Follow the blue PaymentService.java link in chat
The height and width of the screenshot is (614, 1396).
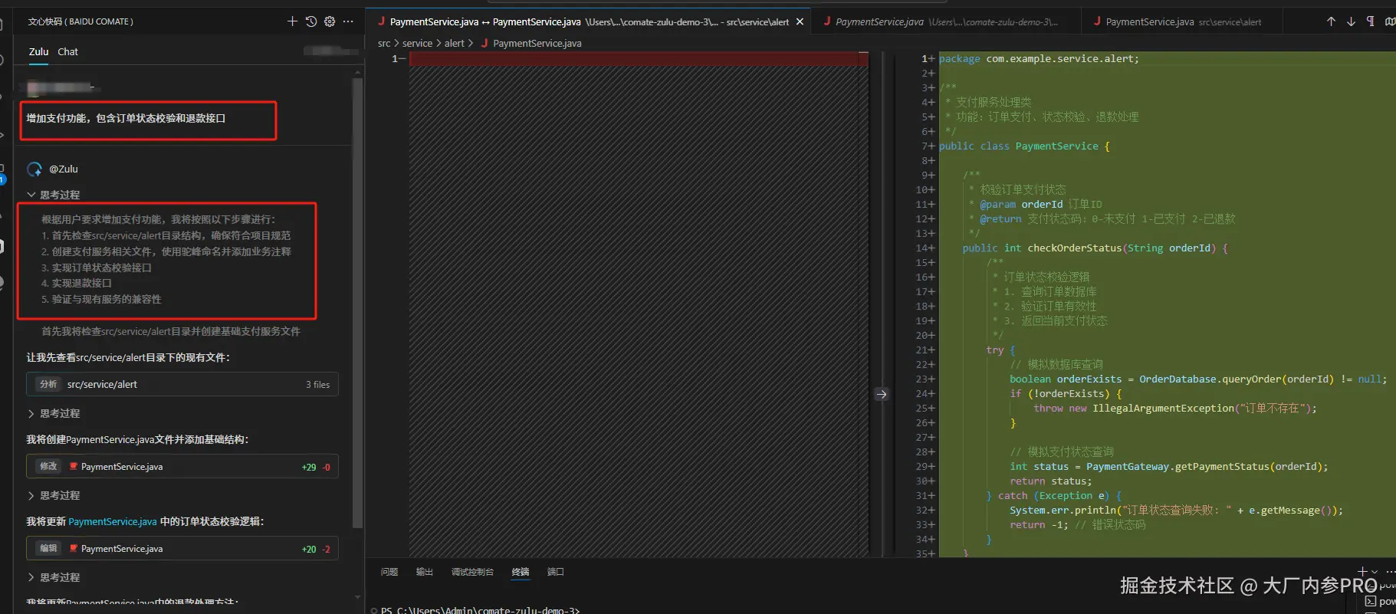113,521
